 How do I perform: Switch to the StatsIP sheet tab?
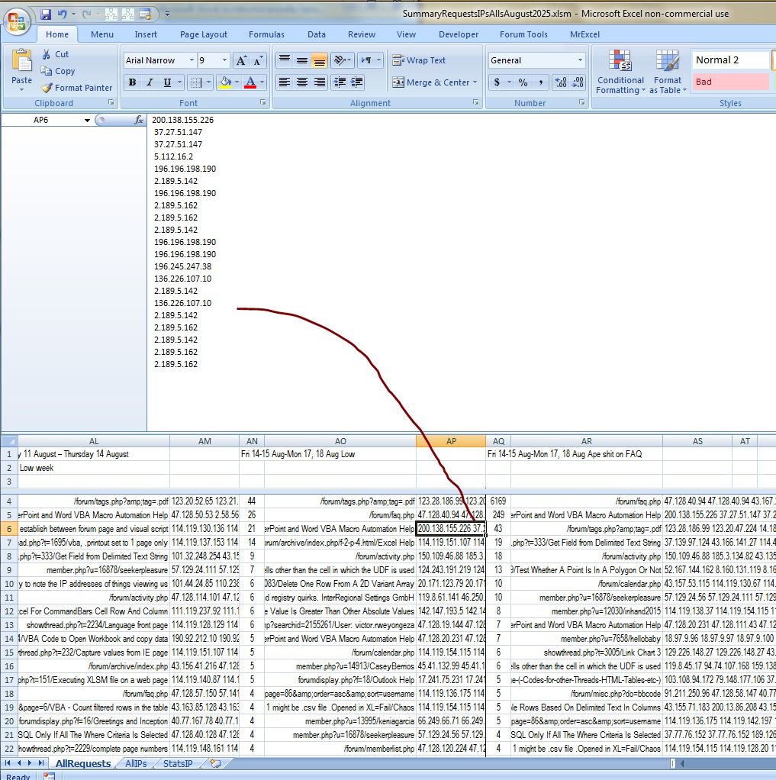[178, 763]
